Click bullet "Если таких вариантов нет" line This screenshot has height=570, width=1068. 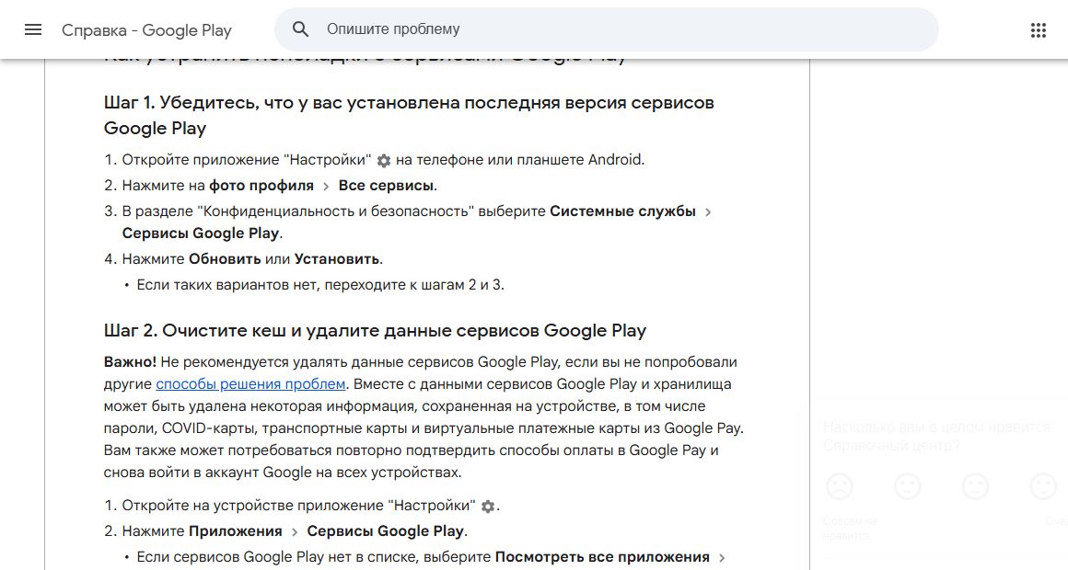(x=320, y=284)
